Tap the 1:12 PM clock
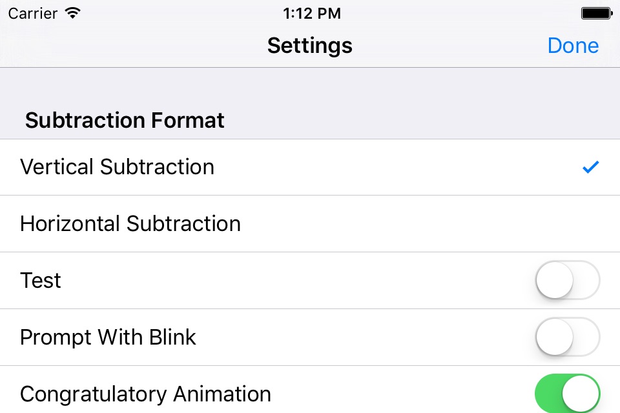620x413 pixels. coord(312,13)
